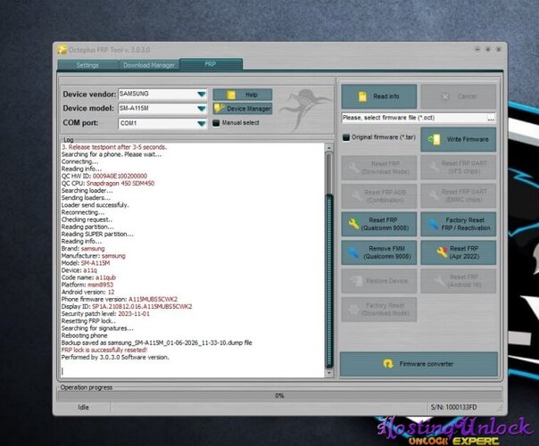Click Reset FRP (Android 10) button
Image resolution: width=539 pixels, height=446 pixels.
(458, 281)
